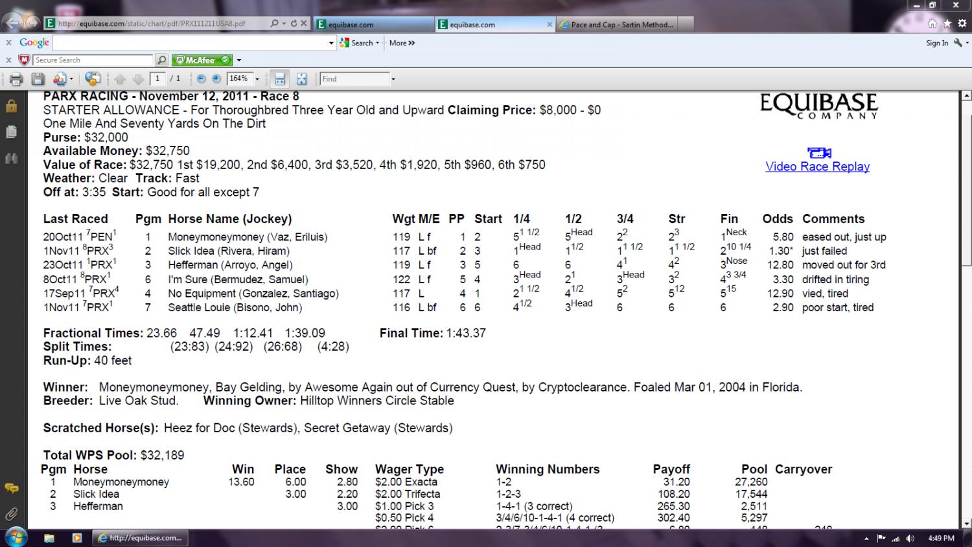Close the McAfee toolbar
The height and width of the screenshot is (547, 972).
8,60
